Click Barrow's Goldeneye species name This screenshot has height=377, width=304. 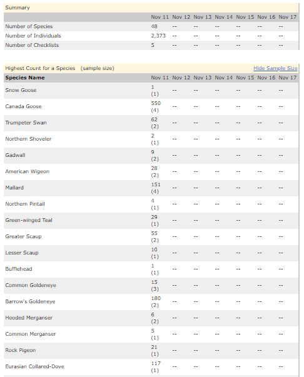30,301
